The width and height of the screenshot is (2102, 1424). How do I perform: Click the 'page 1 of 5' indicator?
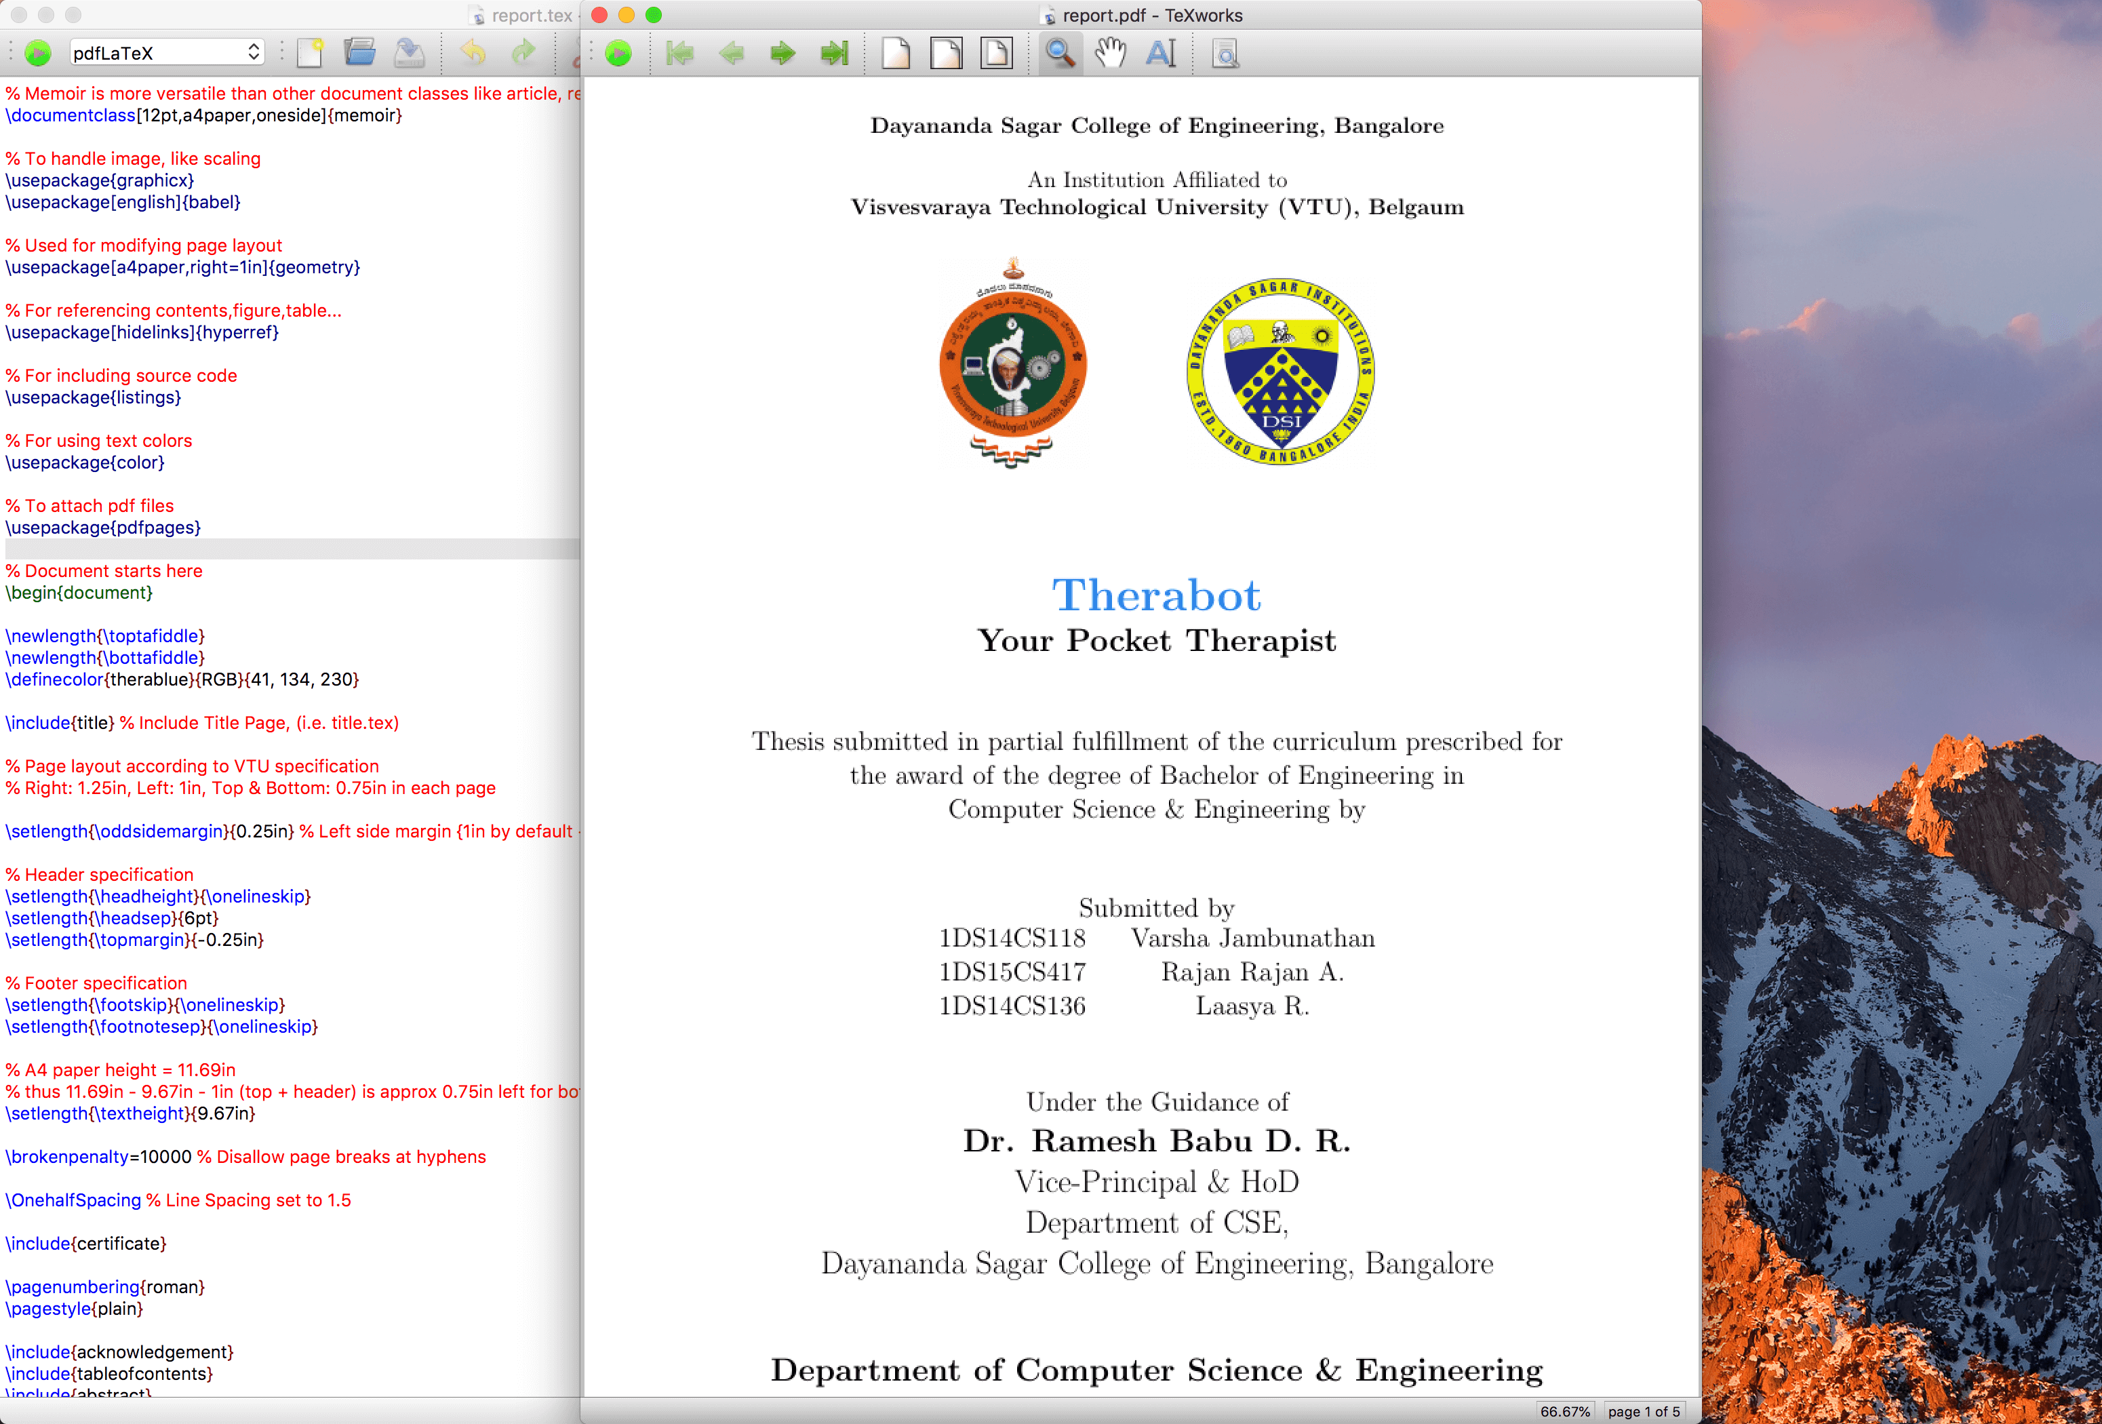point(1644,1411)
